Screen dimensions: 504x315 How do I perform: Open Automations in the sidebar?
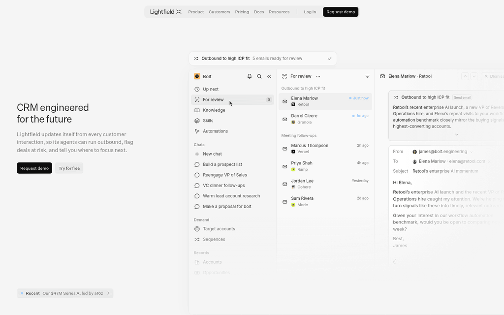pos(232,131)
